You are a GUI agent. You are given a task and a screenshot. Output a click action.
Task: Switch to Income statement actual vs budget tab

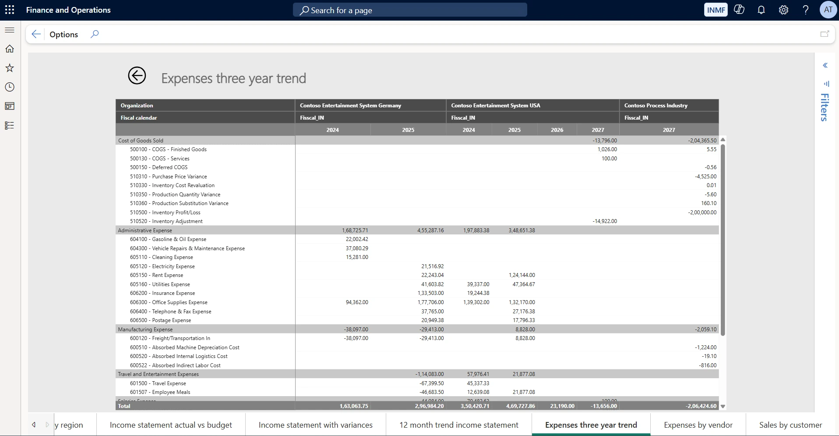[x=171, y=425]
